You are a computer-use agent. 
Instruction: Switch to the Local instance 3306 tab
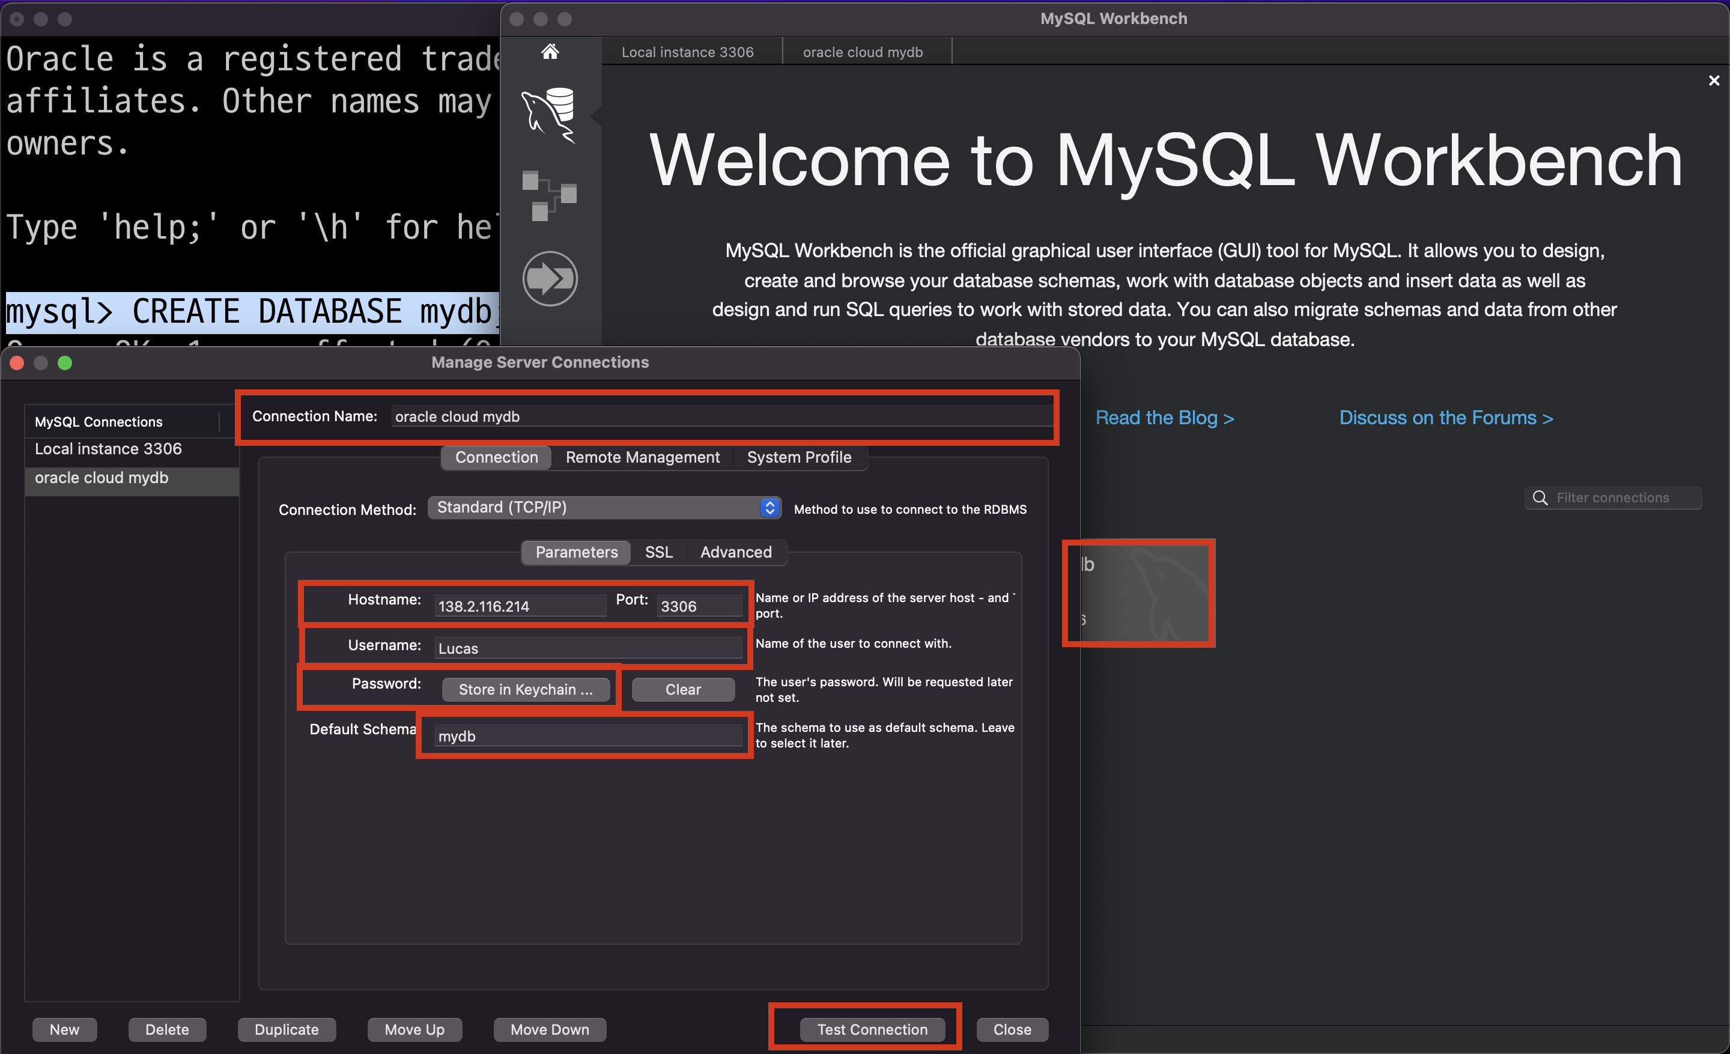[x=687, y=52]
